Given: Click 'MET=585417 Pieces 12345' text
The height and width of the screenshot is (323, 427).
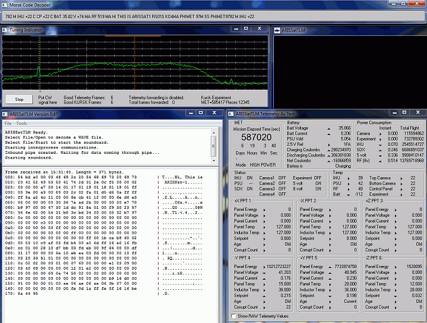Looking at the screenshot, I should (x=225, y=103).
